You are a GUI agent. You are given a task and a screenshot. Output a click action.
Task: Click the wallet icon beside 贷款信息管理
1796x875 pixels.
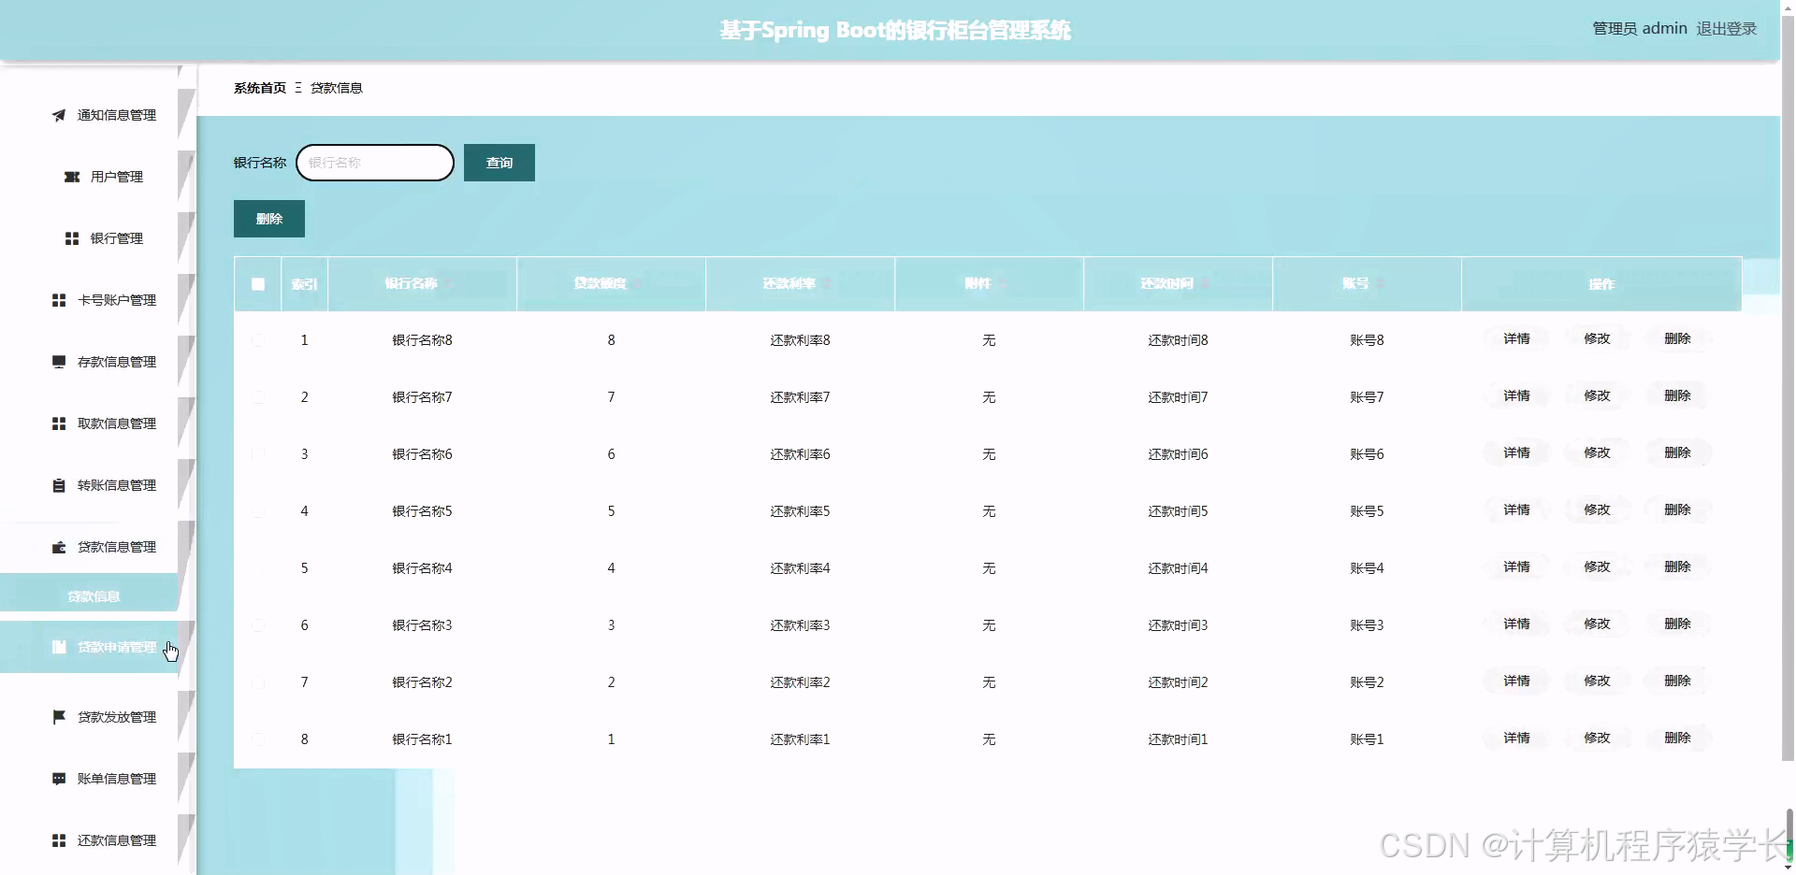coord(59,547)
